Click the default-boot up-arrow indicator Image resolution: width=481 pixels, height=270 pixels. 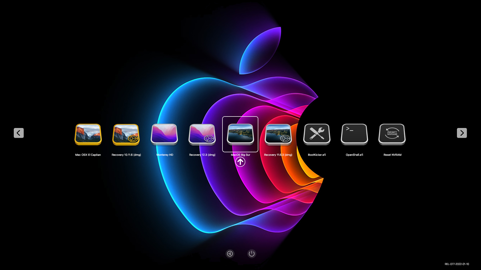(x=240, y=162)
